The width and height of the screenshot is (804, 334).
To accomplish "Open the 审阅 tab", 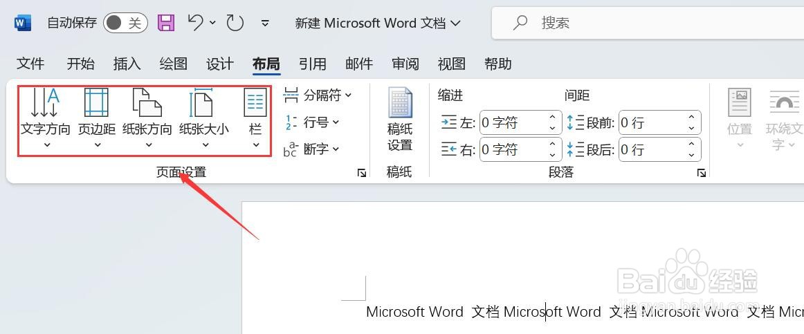I will 405,64.
